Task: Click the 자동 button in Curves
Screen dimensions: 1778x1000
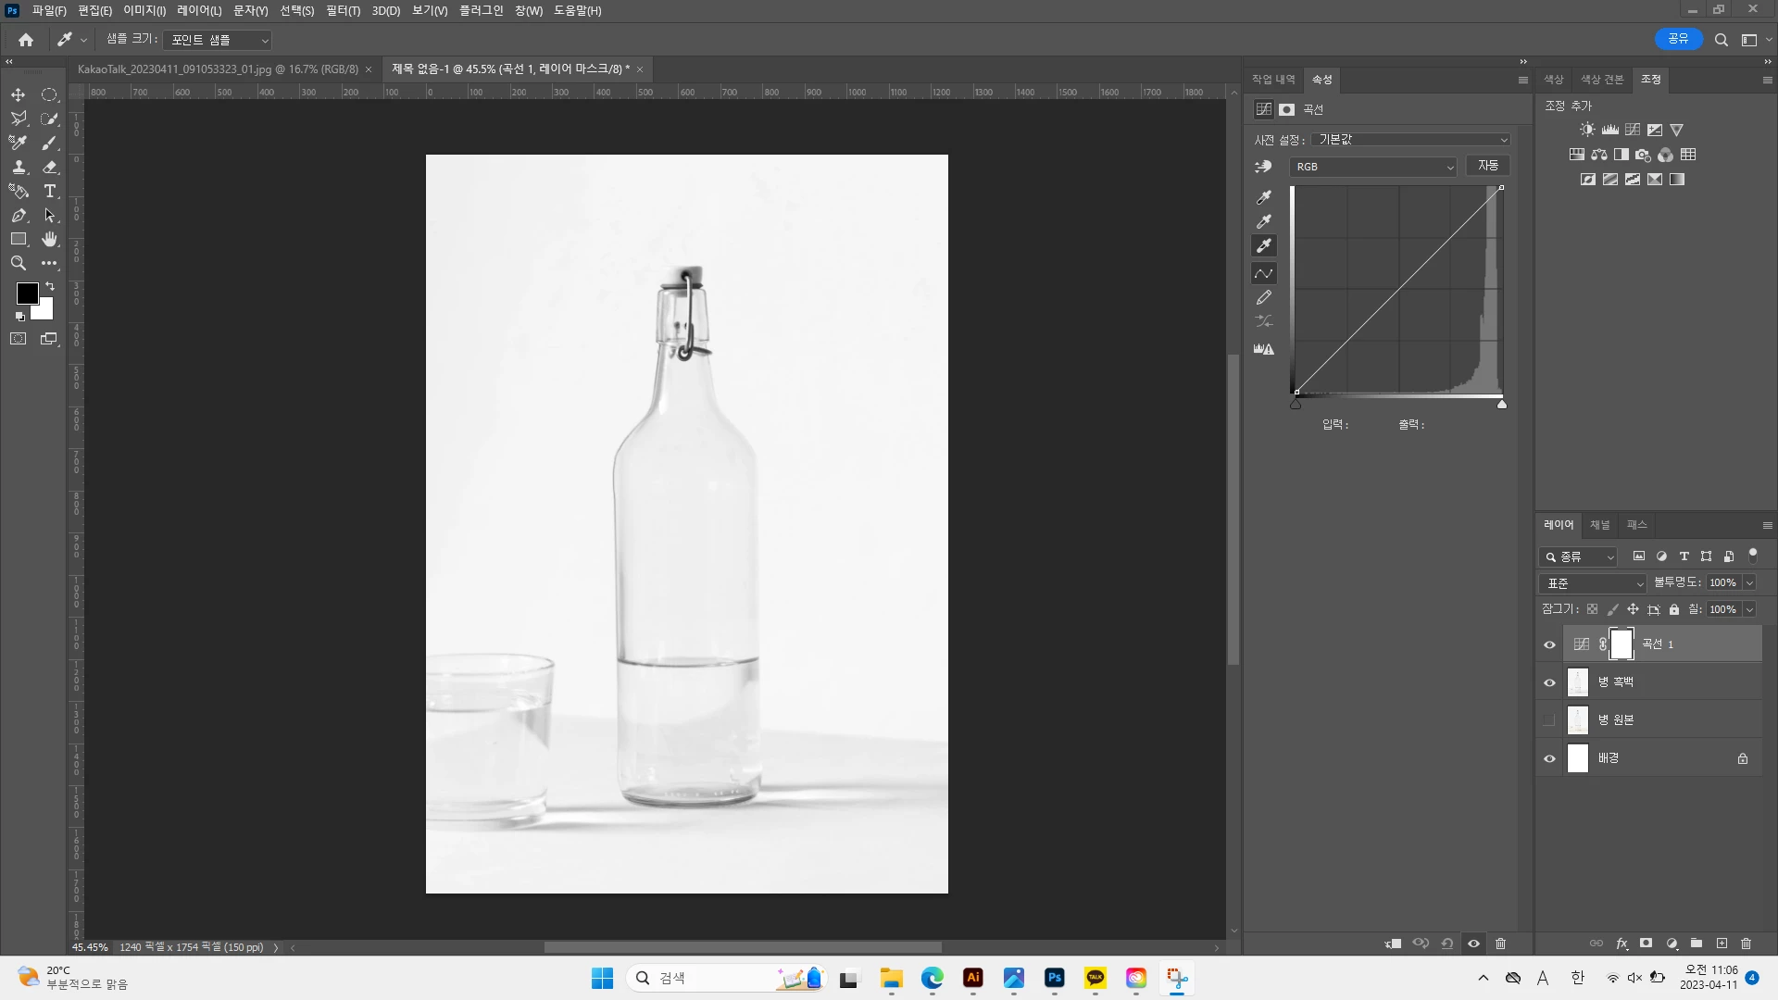Action: pyautogui.click(x=1487, y=166)
